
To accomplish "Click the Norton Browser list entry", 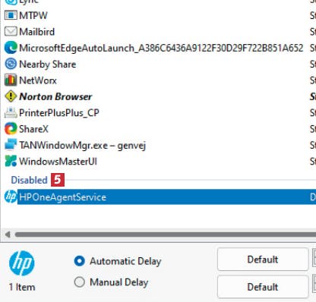I will coord(160,96).
